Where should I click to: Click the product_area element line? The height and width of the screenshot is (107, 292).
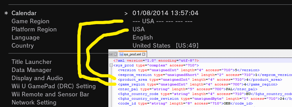pyautogui.click(x=200, y=80)
